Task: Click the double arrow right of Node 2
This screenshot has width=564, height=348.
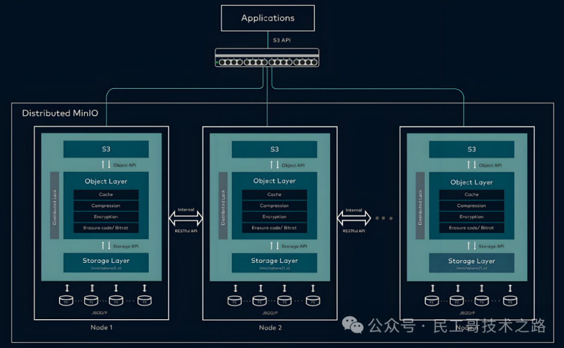Action: [x=354, y=218]
